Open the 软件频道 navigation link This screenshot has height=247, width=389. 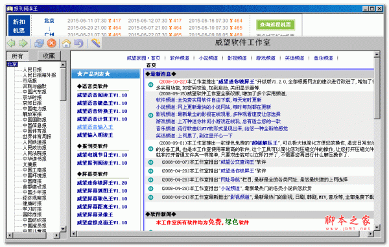(x=180, y=58)
